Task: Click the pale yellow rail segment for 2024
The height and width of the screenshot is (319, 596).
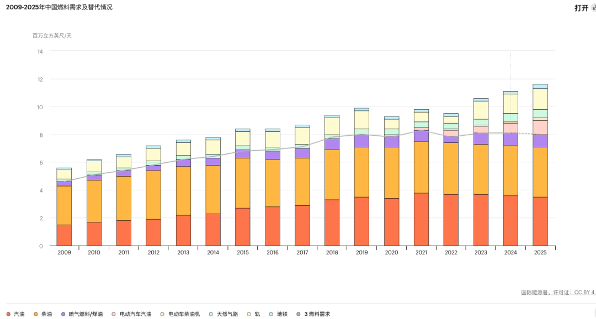Action: click(x=510, y=104)
